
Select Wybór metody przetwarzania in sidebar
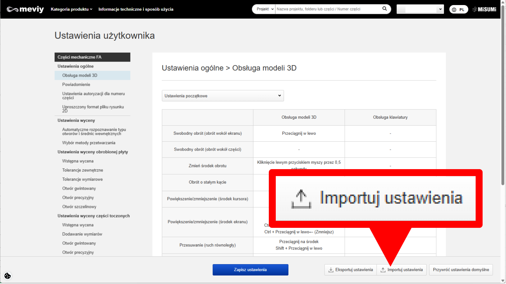pyautogui.click(x=89, y=143)
